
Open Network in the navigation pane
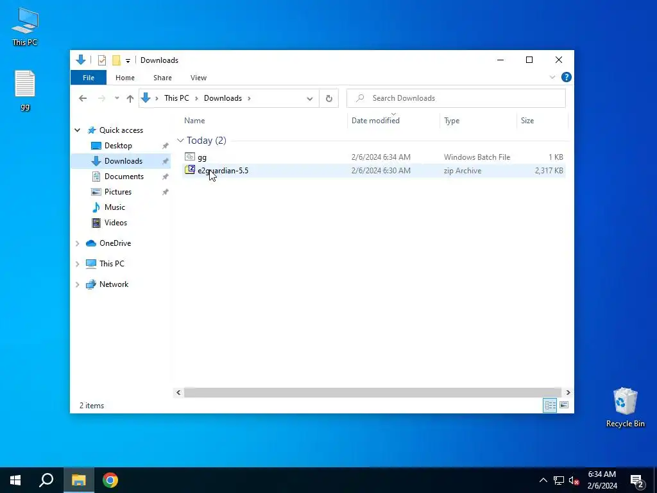[114, 284]
